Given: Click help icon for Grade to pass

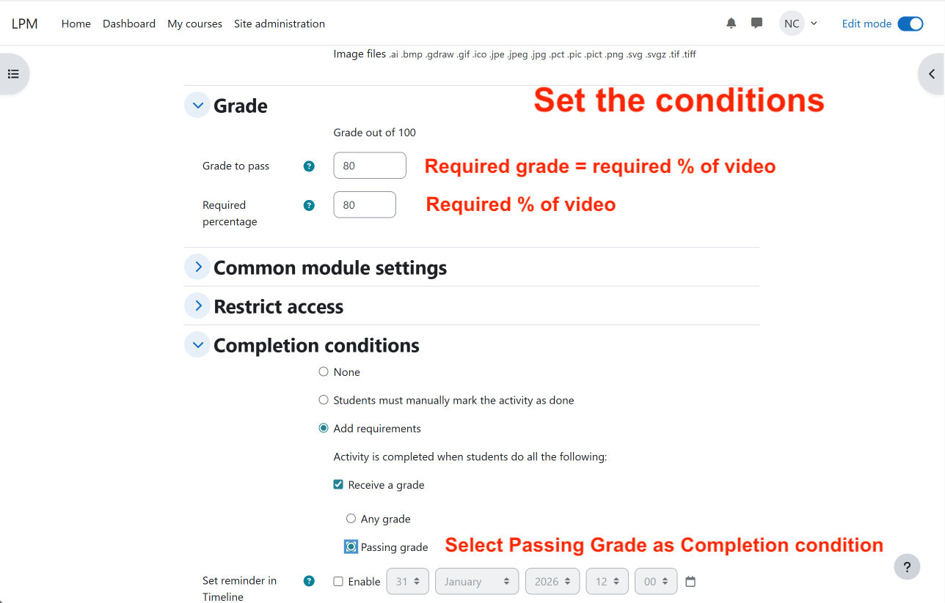Looking at the screenshot, I should click(309, 166).
